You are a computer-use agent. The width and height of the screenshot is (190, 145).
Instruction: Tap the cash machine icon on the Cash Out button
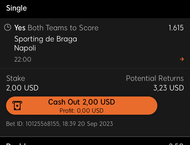point(17,106)
